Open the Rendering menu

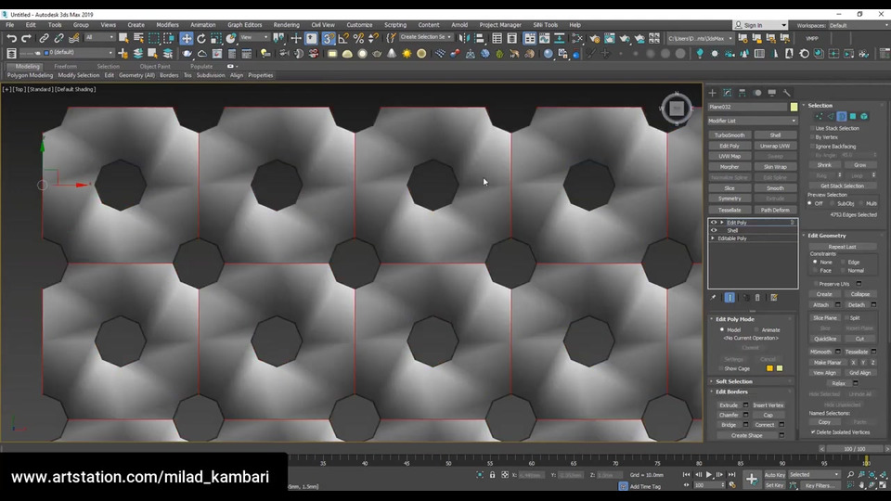287,25
